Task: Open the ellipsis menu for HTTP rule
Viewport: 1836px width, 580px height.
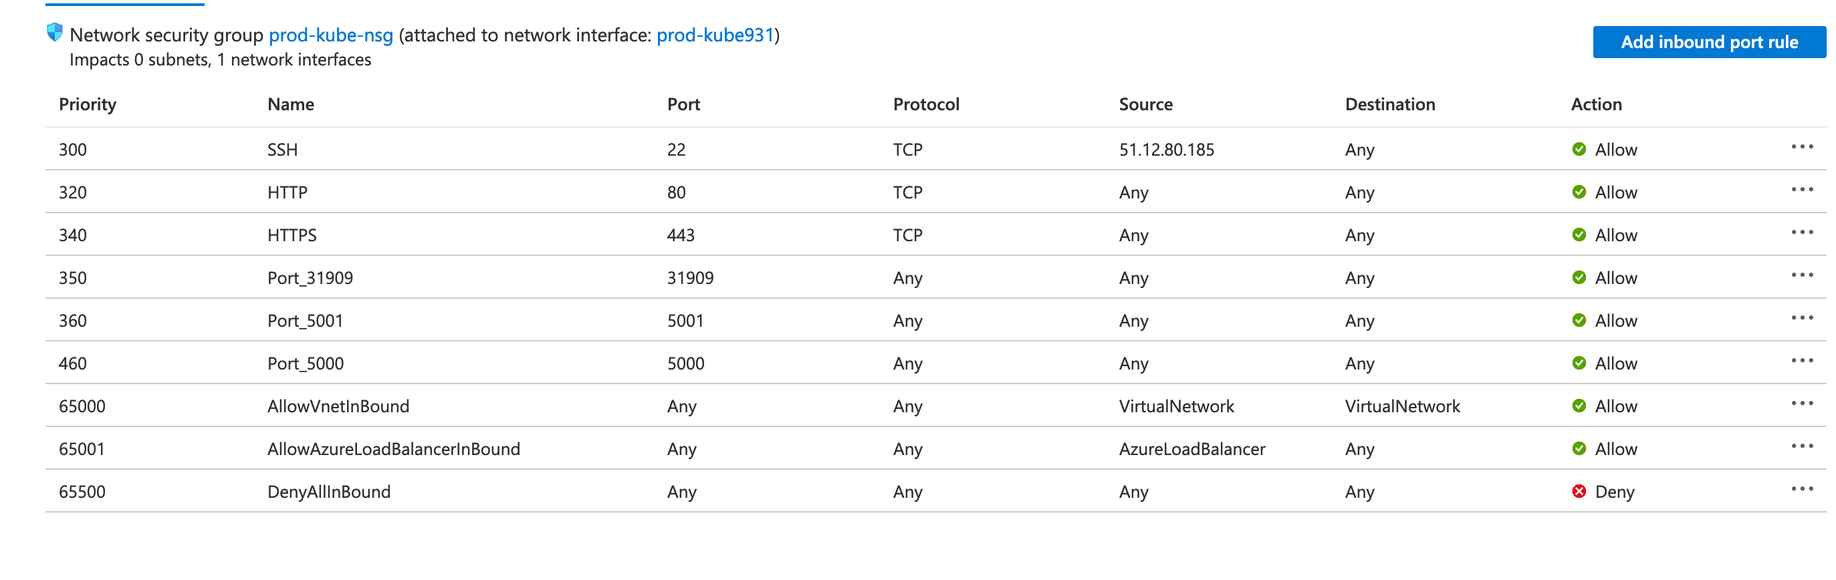Action: (x=1801, y=190)
